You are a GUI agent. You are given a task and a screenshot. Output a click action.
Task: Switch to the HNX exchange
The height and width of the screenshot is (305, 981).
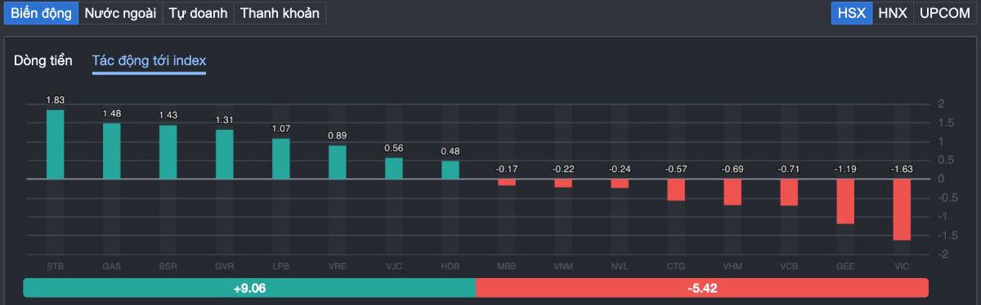(893, 13)
